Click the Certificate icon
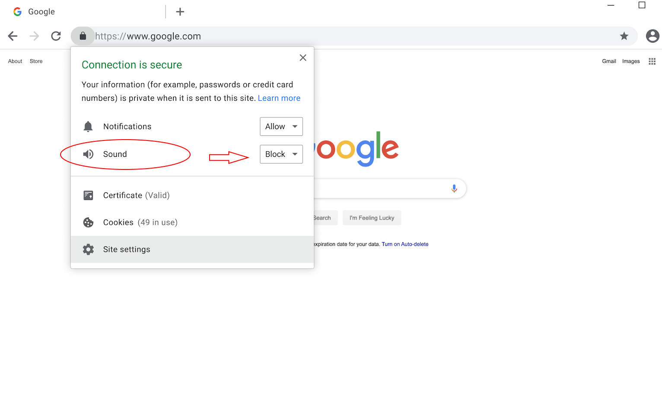Image resolution: width=662 pixels, height=408 pixels. (88, 195)
